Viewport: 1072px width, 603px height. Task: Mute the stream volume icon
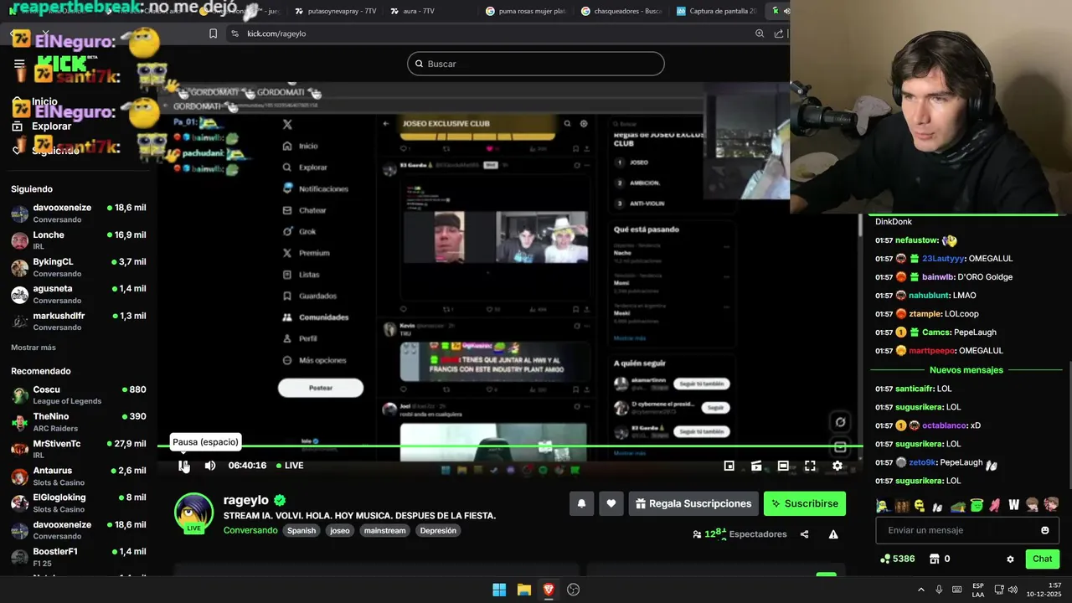tap(210, 466)
